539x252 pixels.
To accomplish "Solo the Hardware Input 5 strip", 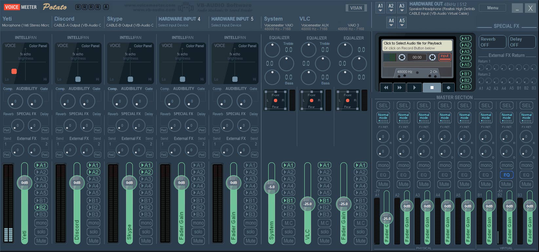I will 251,232.
